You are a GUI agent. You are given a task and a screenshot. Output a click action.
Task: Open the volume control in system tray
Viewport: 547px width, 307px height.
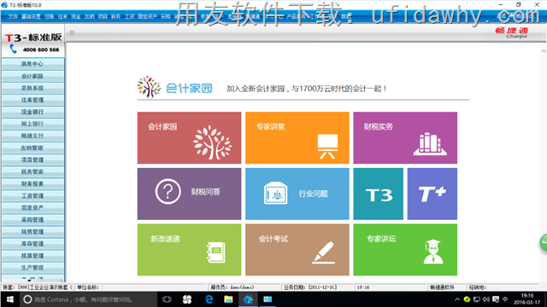tap(486, 299)
